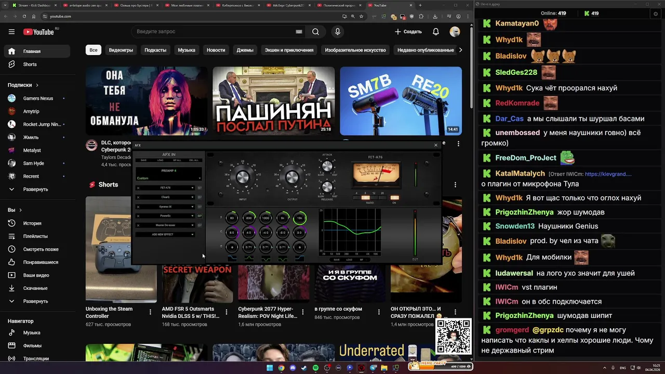Select the low-shelf filter shape in PowerEx EQ
665x374 pixels.
pyautogui.click(x=232, y=258)
